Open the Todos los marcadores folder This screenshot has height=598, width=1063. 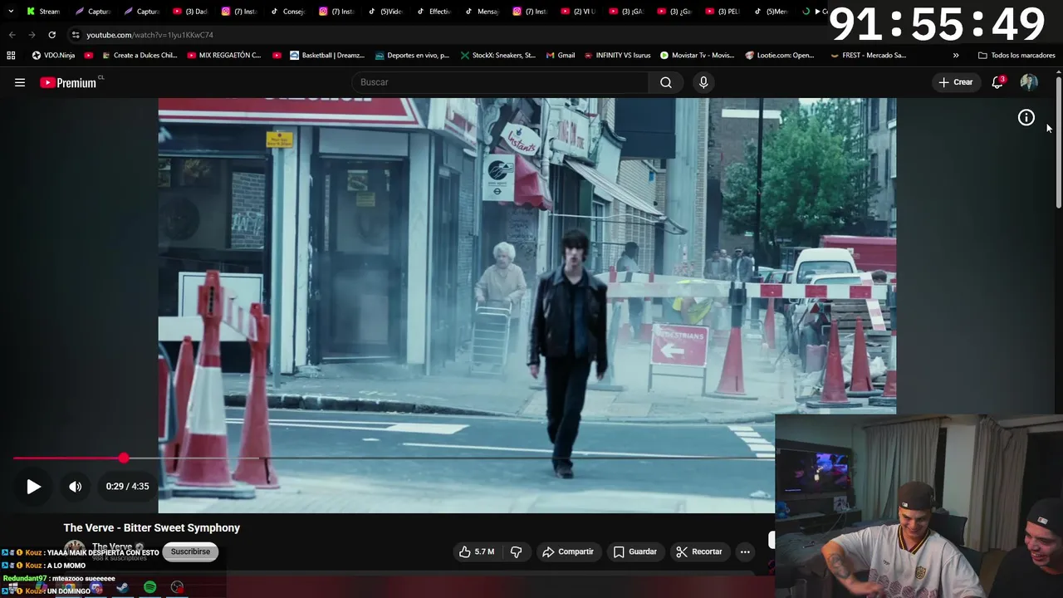click(x=1016, y=56)
